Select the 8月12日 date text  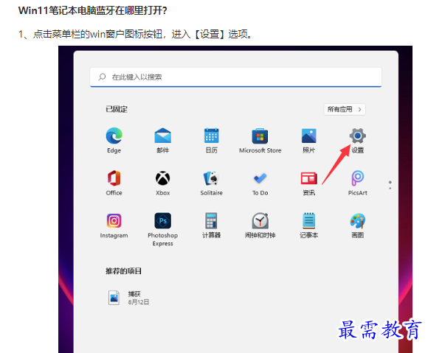[139, 302]
